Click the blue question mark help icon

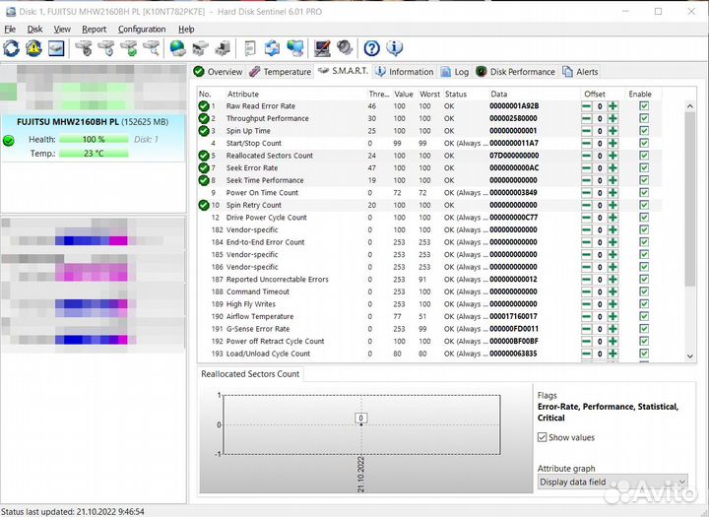click(x=371, y=48)
